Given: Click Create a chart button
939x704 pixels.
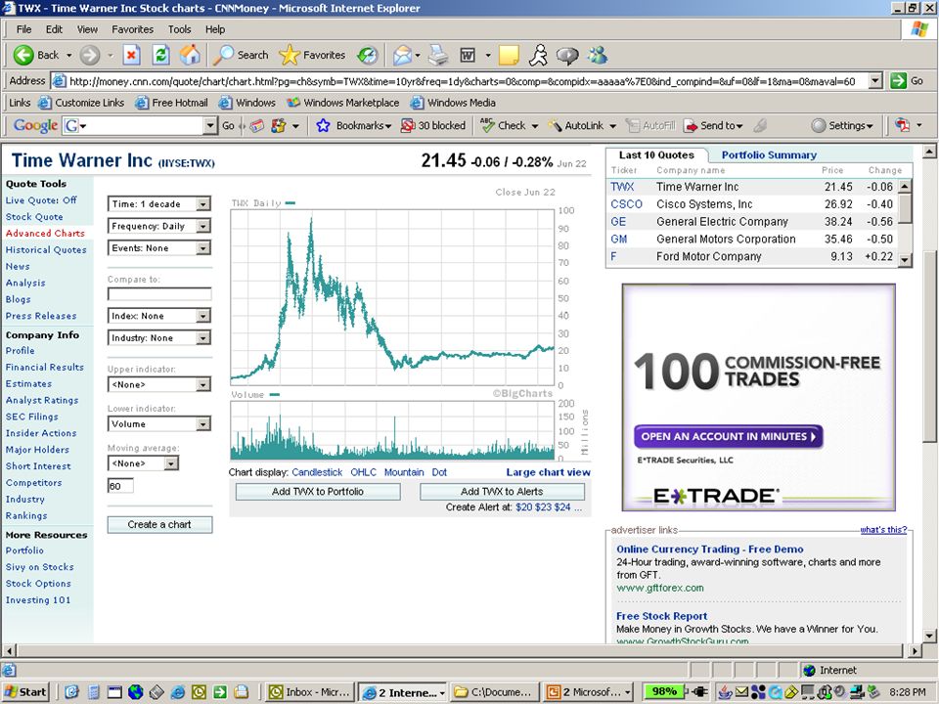Looking at the screenshot, I should (x=159, y=524).
